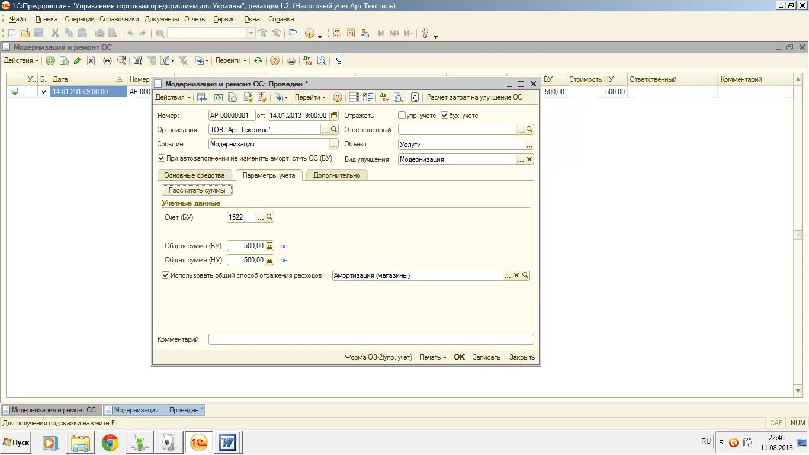Click the new document icon in main toolbar
This screenshot has height=455, width=809.
point(12,33)
